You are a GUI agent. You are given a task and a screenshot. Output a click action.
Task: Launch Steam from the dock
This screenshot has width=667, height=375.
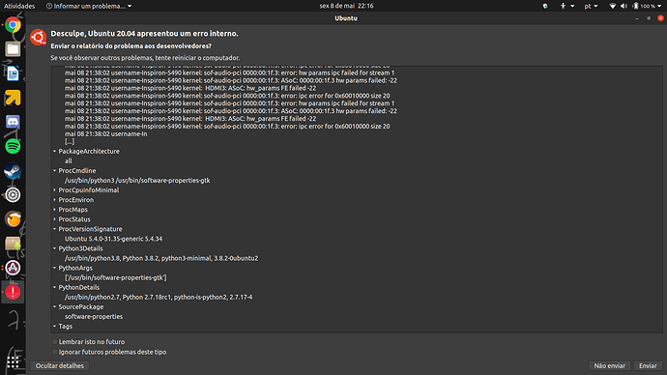pos(13,171)
